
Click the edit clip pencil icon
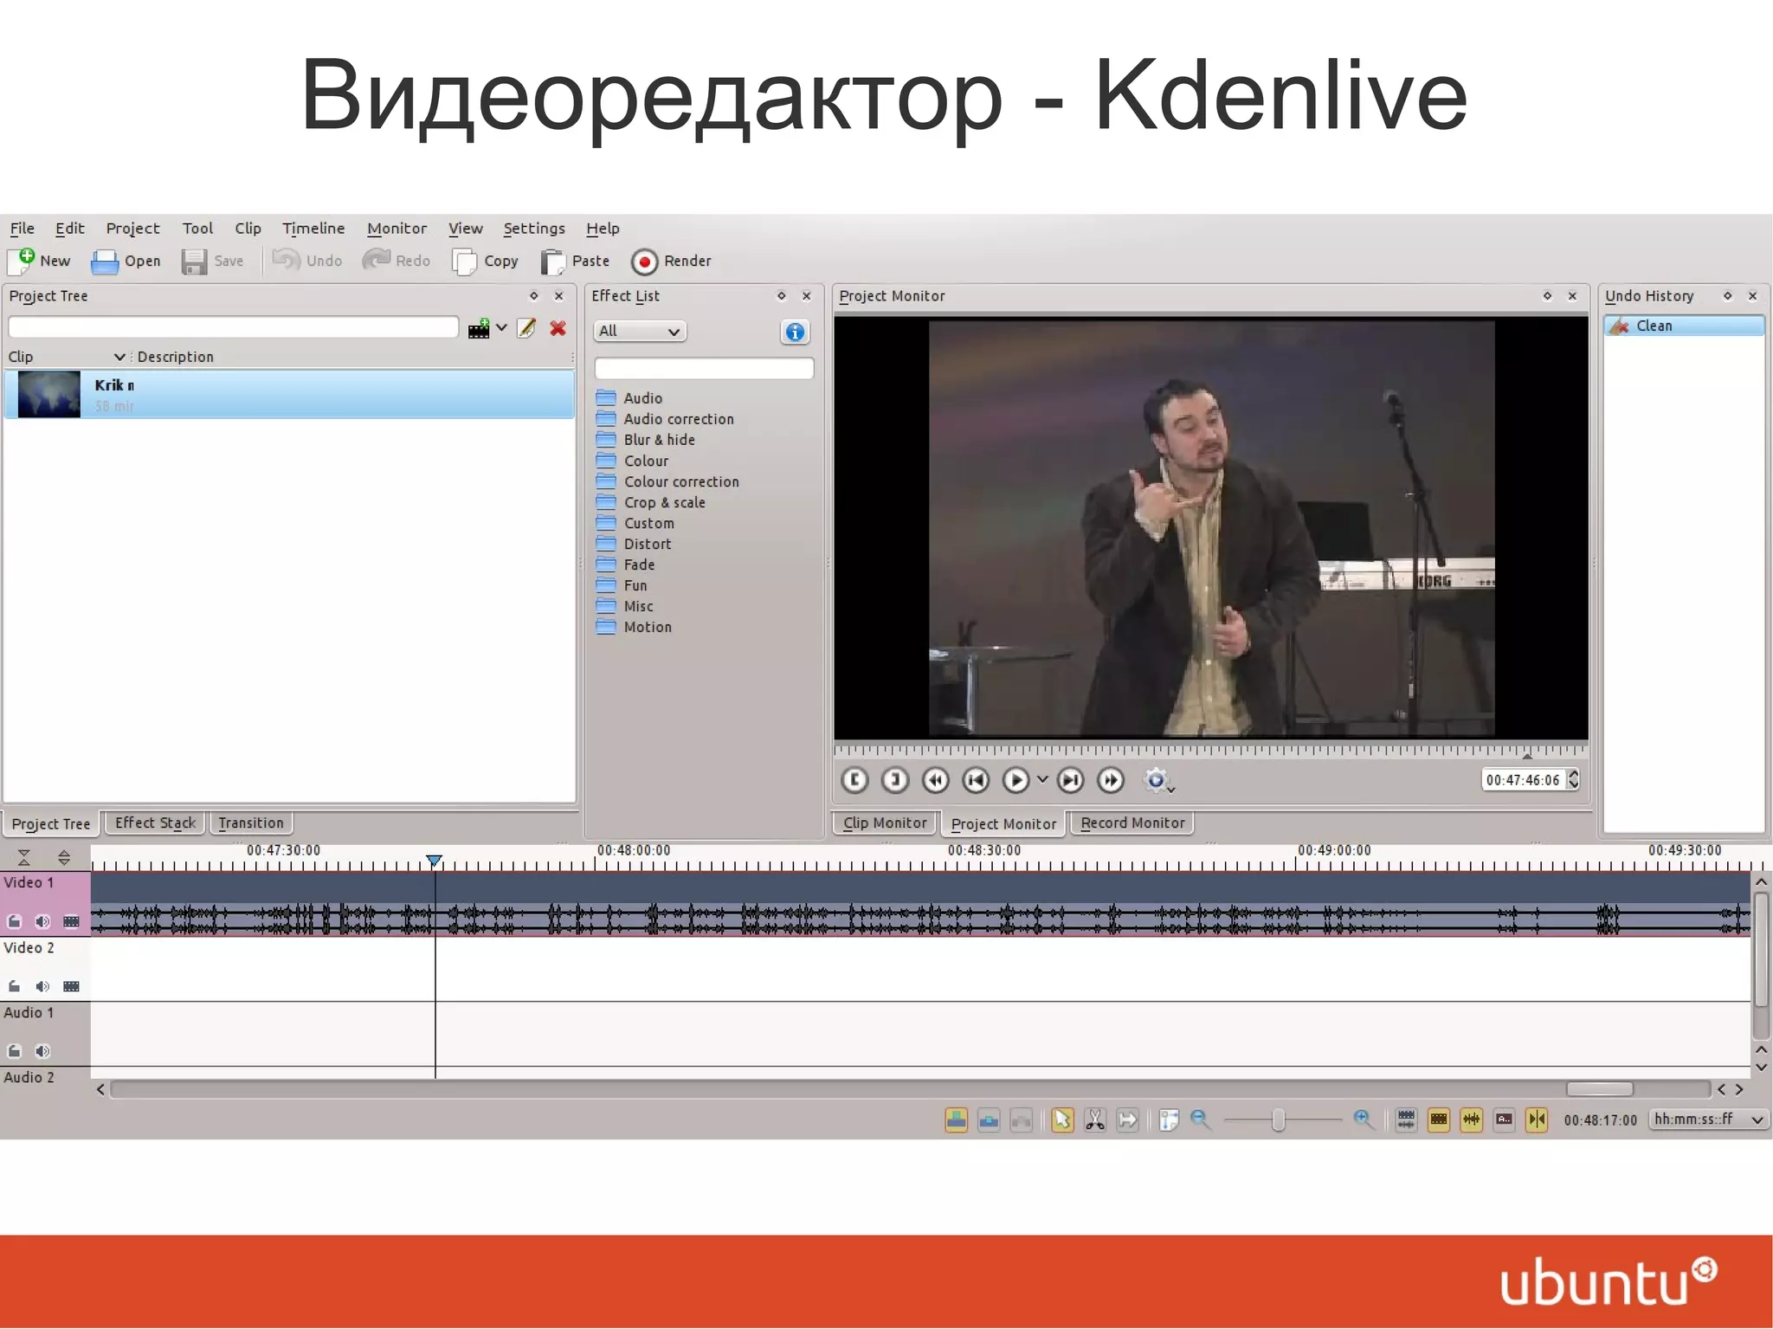point(526,328)
